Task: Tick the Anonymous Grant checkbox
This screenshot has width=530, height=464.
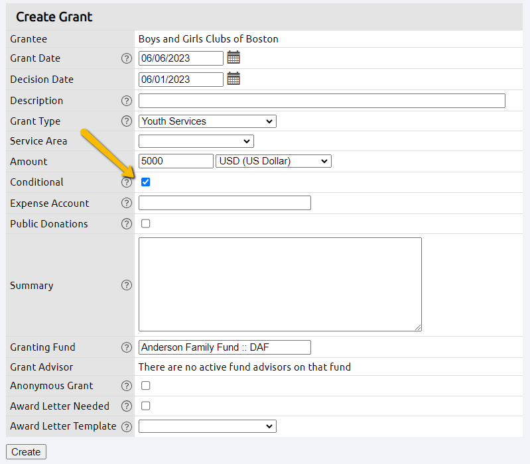Action: (146, 386)
